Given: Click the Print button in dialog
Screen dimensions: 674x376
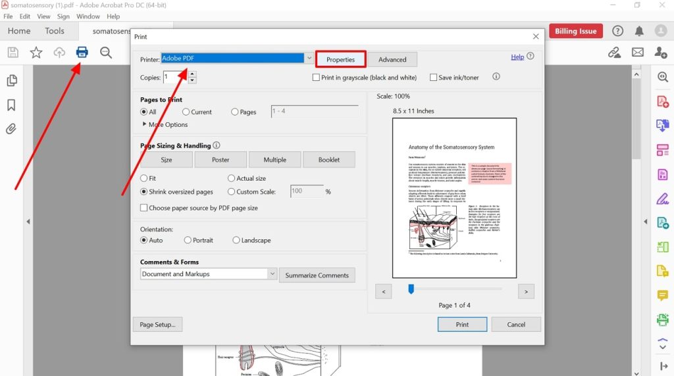Looking at the screenshot, I should 462,325.
